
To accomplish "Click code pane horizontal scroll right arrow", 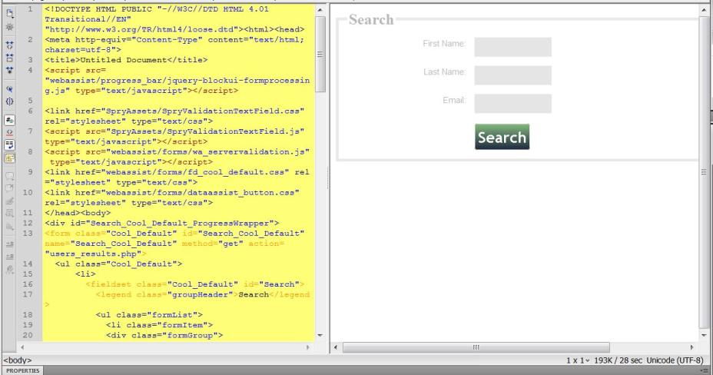I will (308, 347).
